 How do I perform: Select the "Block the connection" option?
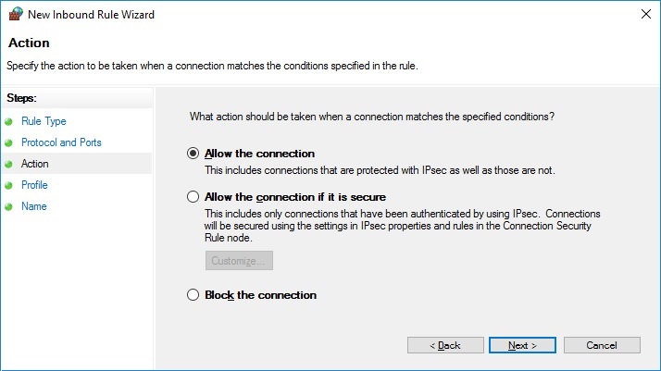coord(193,295)
